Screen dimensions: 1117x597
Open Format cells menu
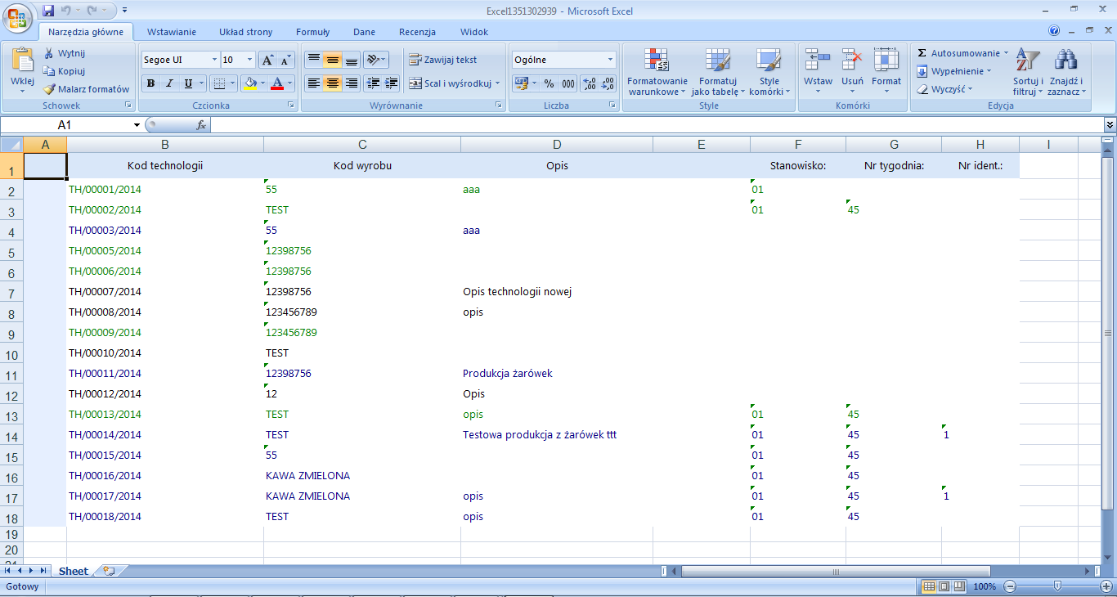pos(886,71)
